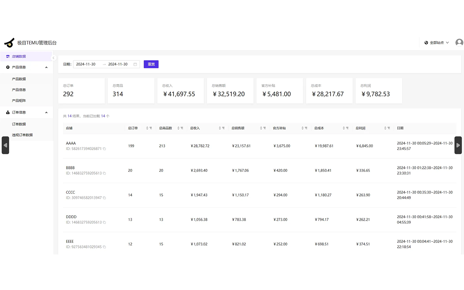Click the shop name CCCC
The height and width of the screenshot is (290, 464).
(x=70, y=192)
